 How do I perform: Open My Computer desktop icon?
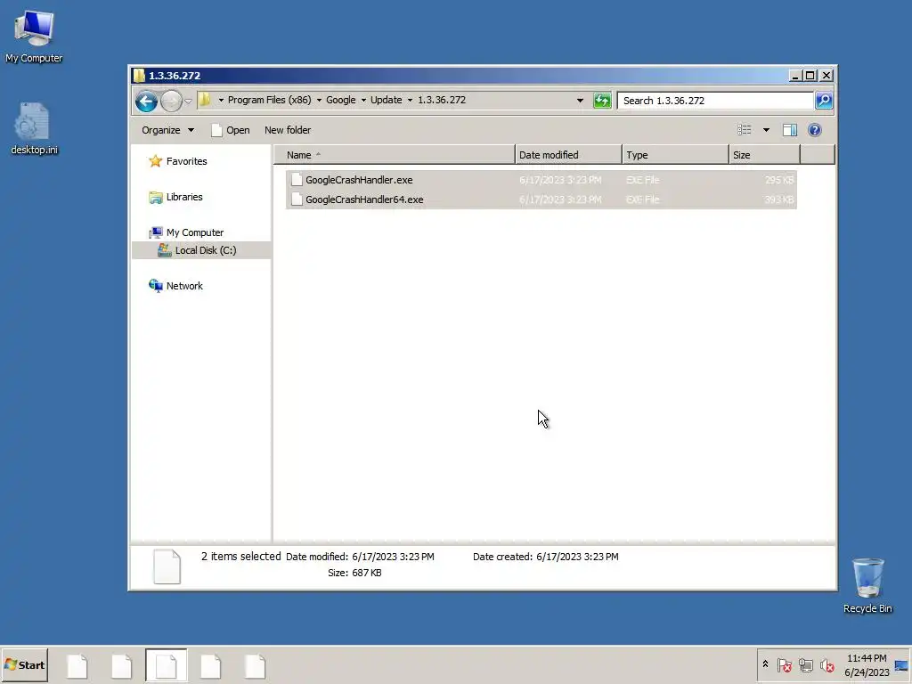(34, 36)
